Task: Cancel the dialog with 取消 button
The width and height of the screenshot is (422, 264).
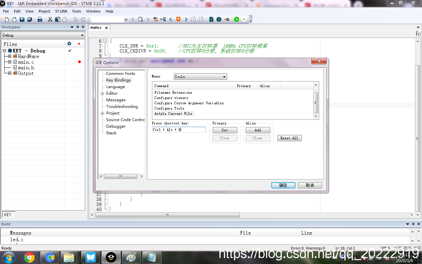Action: tap(310, 185)
